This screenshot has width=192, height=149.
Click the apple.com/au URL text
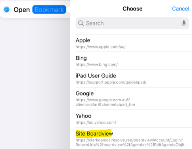click(x=101, y=47)
